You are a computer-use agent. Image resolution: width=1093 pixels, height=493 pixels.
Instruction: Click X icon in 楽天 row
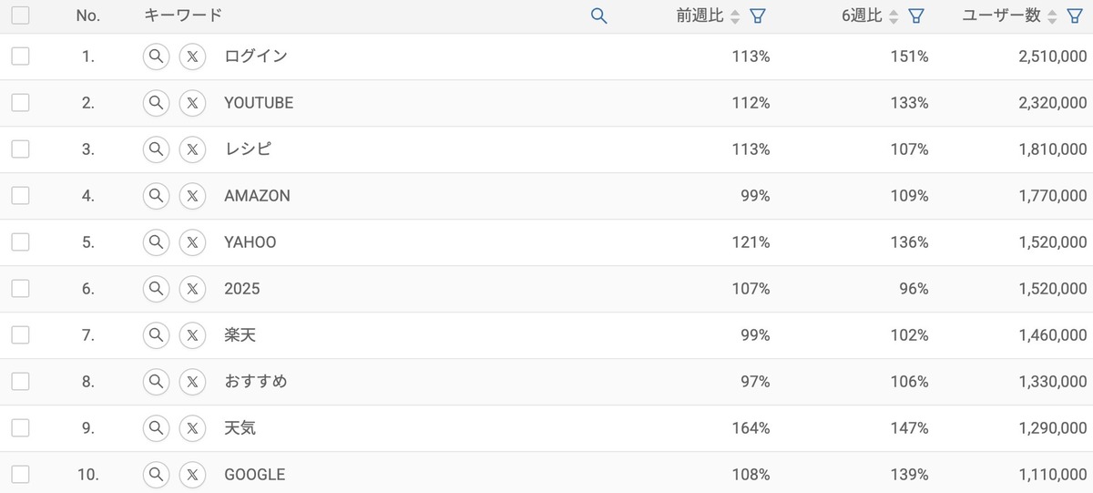coord(192,335)
